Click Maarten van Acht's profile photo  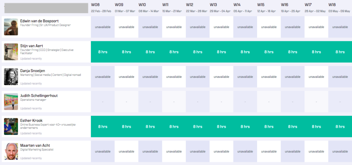tap(11, 151)
